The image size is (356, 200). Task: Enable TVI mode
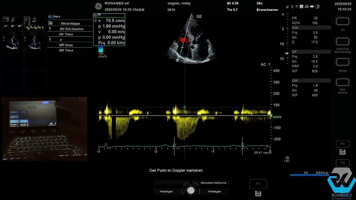point(342,21)
